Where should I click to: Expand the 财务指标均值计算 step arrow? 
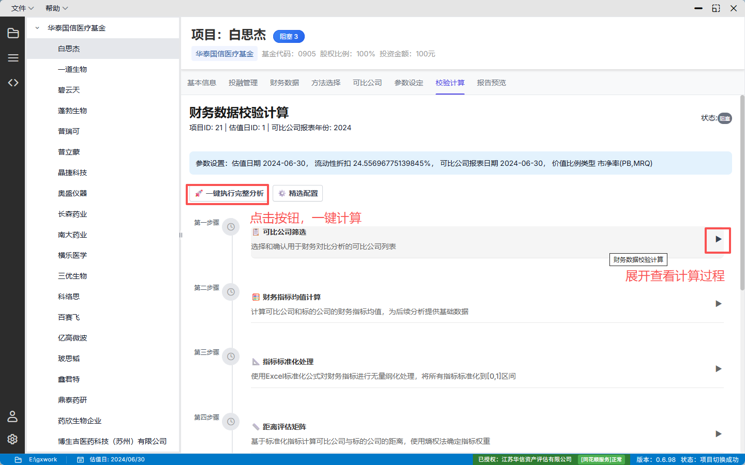(718, 304)
